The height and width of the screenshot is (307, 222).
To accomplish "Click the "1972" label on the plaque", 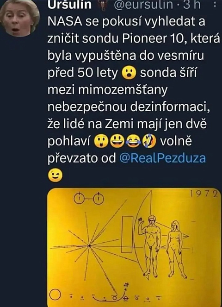I will 204,194.
